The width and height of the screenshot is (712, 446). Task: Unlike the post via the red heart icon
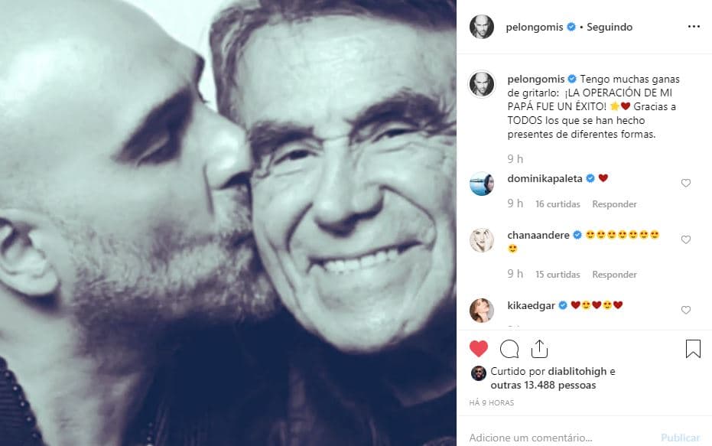pyautogui.click(x=478, y=348)
